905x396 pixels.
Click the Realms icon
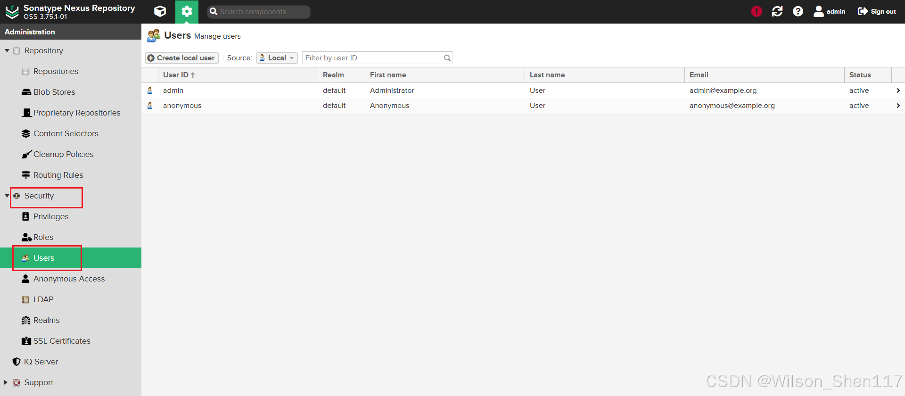tap(26, 320)
